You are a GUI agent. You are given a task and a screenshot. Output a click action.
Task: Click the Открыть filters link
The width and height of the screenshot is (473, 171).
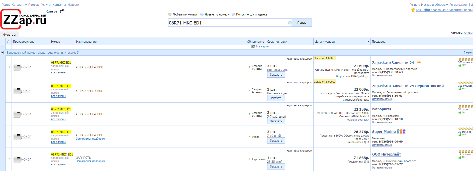pos(468,33)
